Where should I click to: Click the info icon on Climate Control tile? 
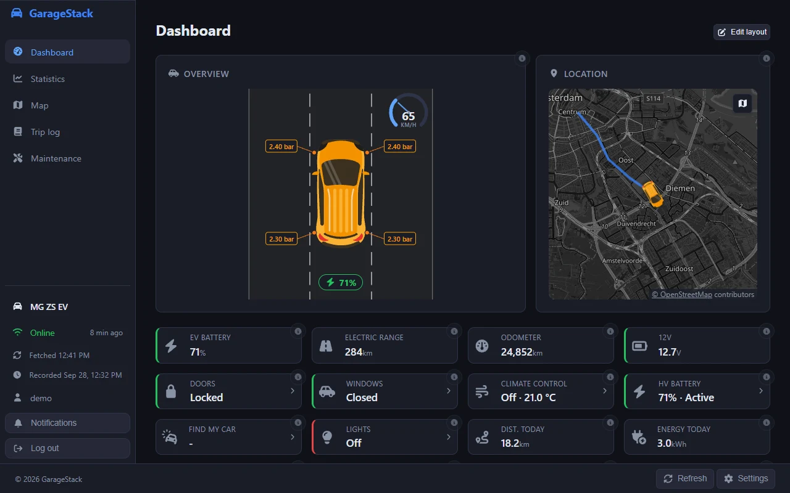[x=610, y=377]
